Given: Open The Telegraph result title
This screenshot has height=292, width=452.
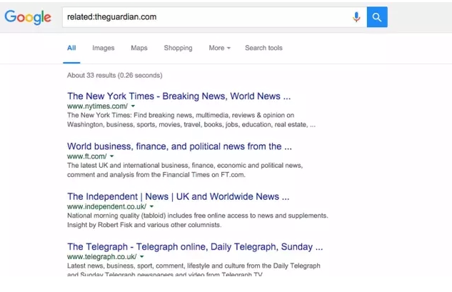Looking at the screenshot, I should pos(195,247).
